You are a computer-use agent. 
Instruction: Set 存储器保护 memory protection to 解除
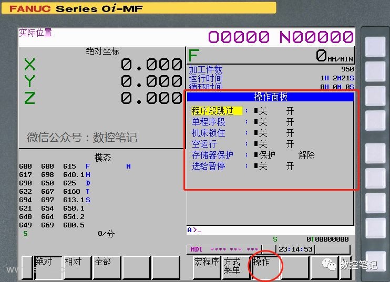click(306, 155)
